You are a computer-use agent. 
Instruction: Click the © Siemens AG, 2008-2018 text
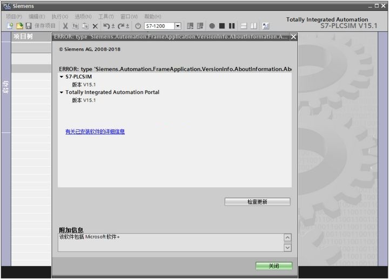(90, 49)
